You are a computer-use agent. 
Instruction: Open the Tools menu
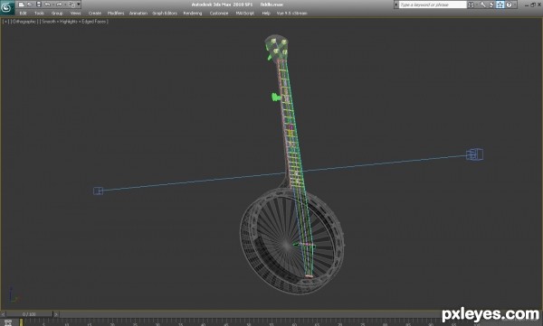pos(39,14)
